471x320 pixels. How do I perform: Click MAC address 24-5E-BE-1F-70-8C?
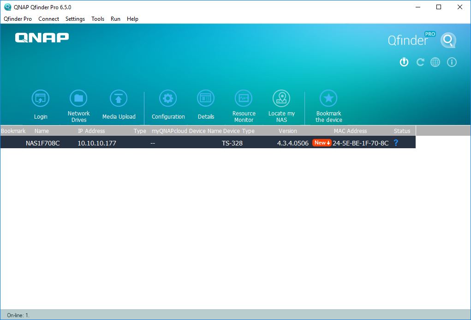(360, 143)
